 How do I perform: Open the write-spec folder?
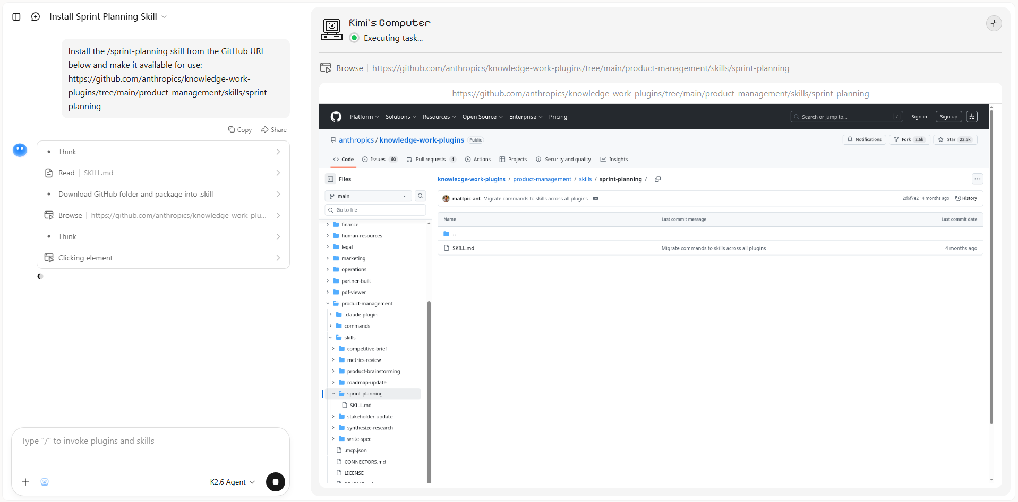coord(359,439)
